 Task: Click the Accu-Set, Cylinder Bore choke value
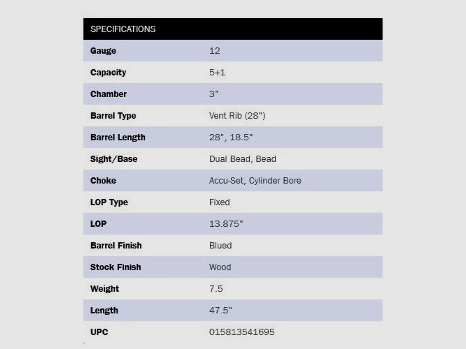[255, 181]
